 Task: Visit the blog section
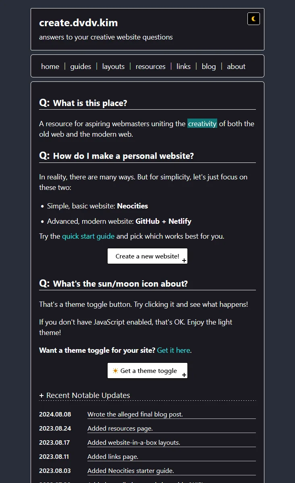coord(209,66)
